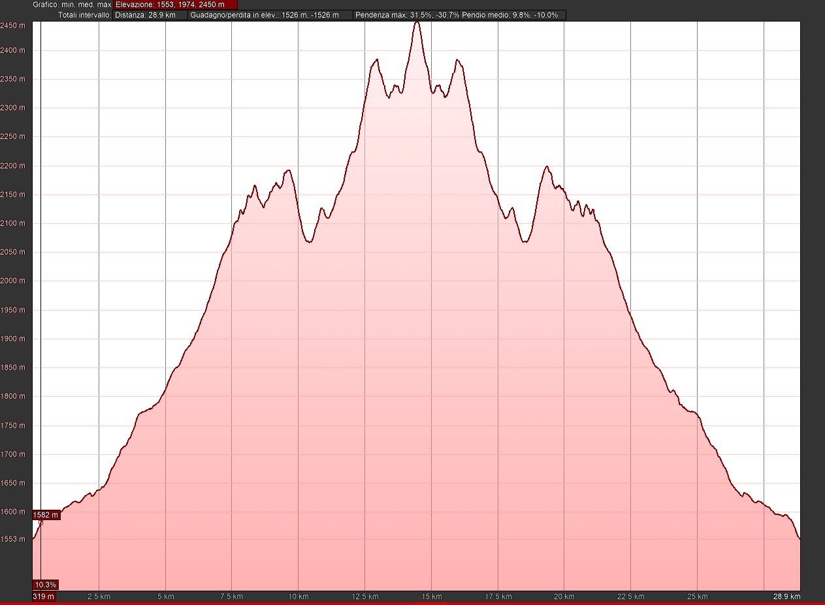Click the 15 km x-axis label
The image size is (825, 605).
click(431, 597)
